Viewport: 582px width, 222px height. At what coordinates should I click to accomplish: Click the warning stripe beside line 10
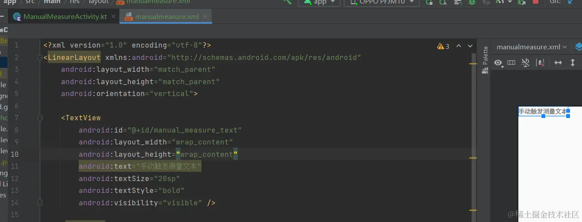click(473, 157)
